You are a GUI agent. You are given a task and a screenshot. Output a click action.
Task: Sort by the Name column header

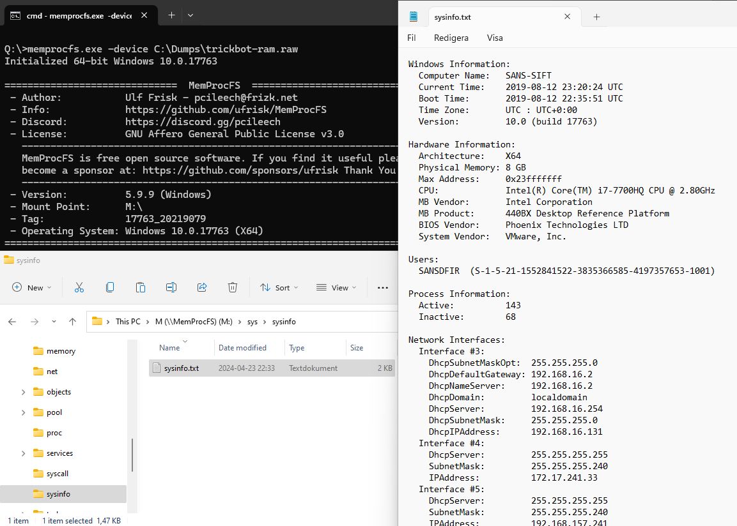[x=169, y=348]
